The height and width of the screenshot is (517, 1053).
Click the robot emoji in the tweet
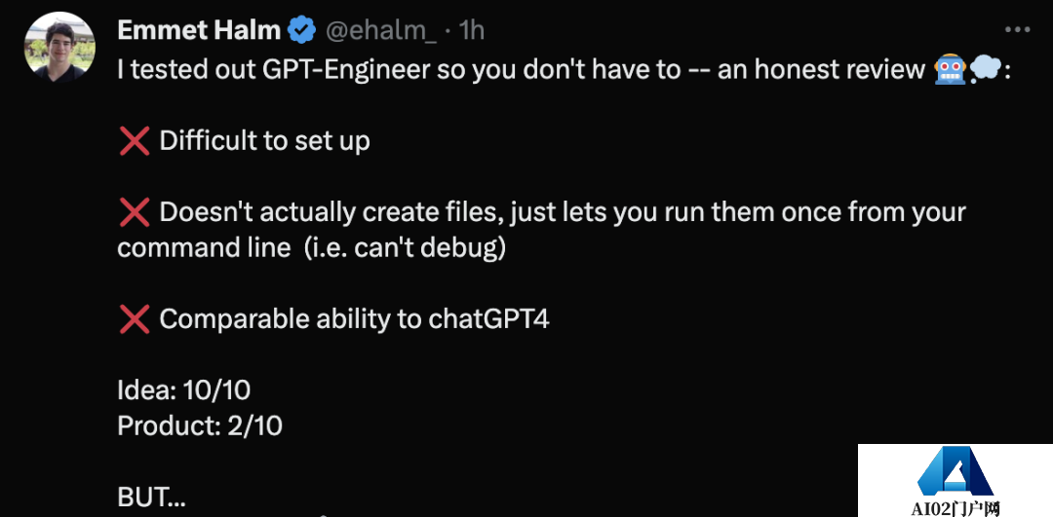pyautogui.click(x=951, y=69)
